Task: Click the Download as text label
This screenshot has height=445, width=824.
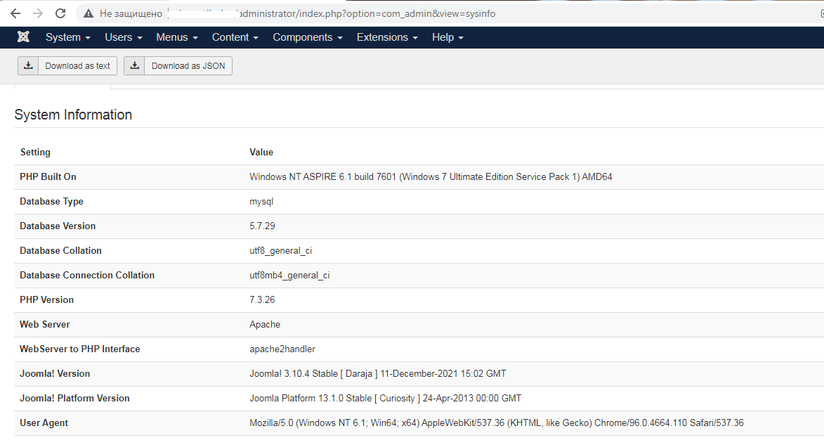Action: click(x=78, y=66)
